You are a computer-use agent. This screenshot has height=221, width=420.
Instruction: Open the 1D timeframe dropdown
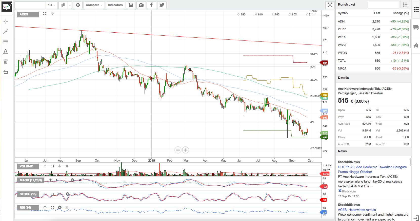[x=51, y=5]
